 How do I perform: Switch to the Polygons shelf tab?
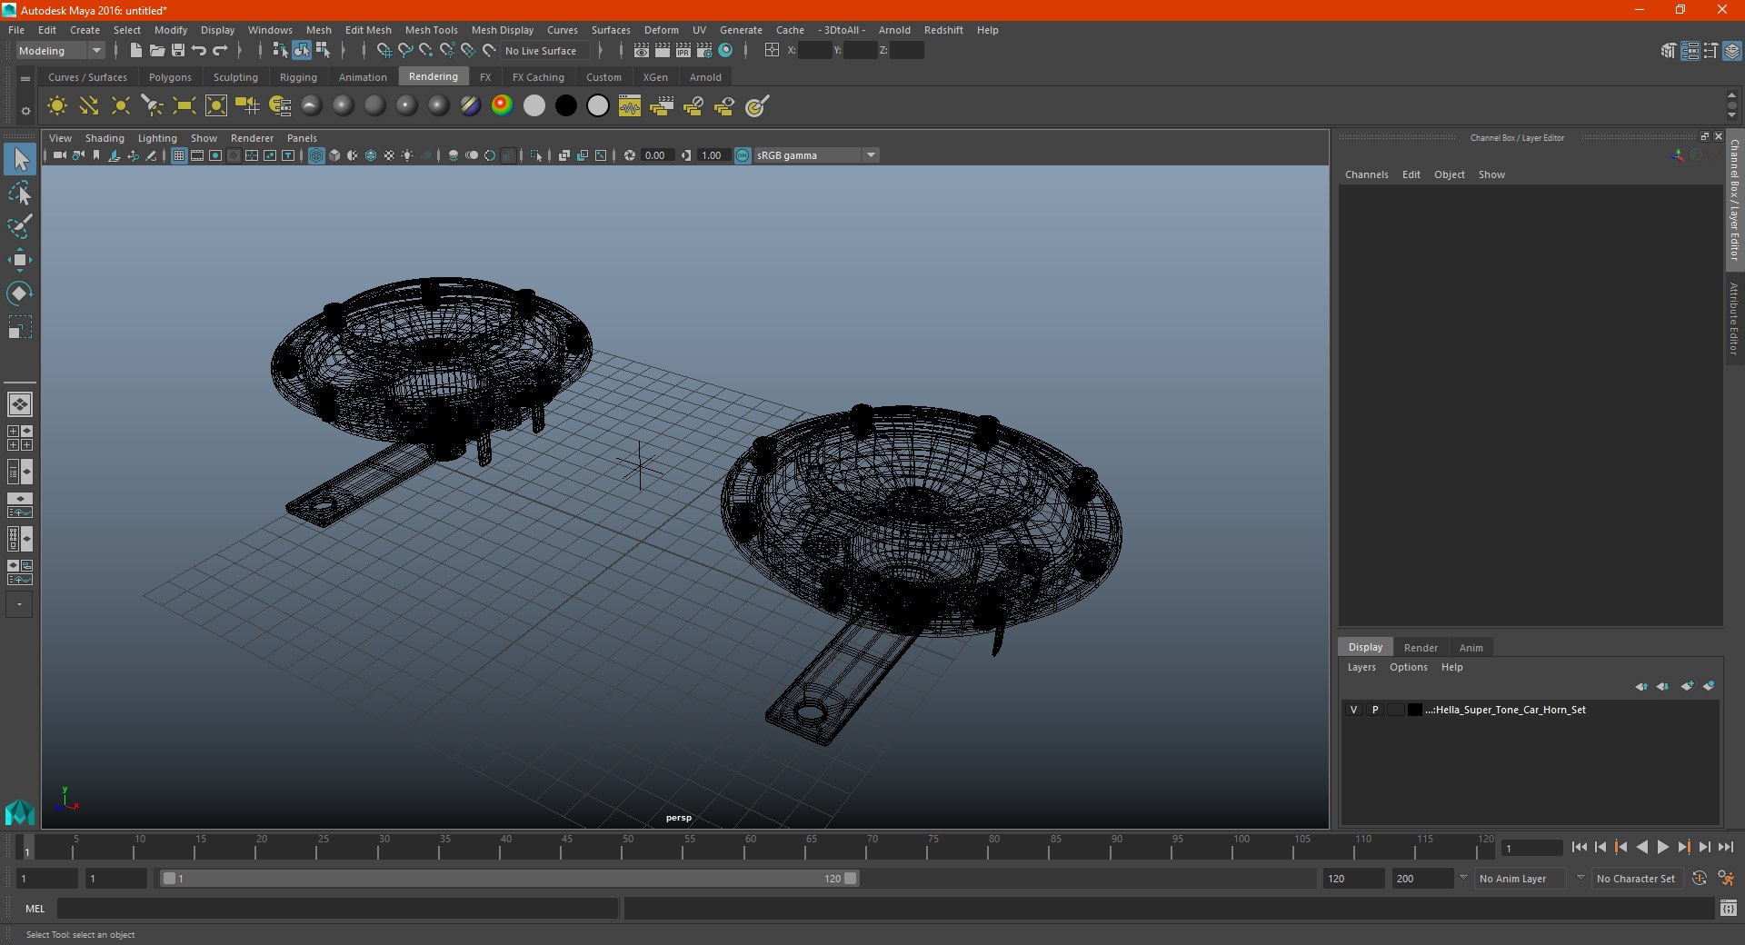tap(170, 77)
